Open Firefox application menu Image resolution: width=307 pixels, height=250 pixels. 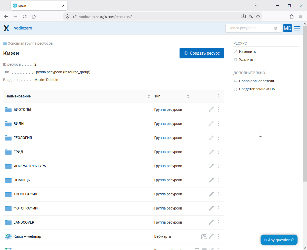pos(301,17)
